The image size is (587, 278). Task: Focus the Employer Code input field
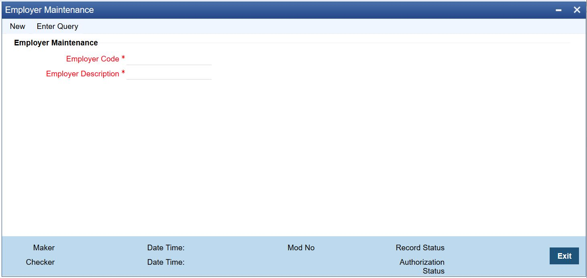169,59
